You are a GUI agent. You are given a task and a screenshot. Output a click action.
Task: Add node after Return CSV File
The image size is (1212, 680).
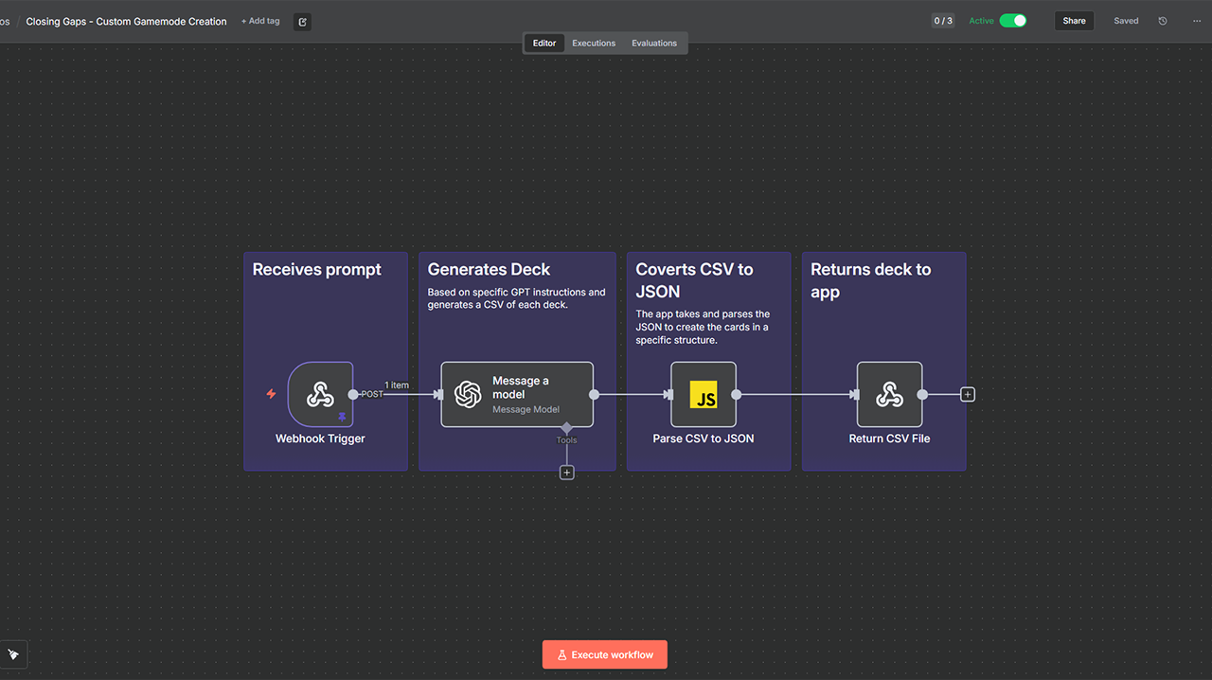click(x=967, y=394)
